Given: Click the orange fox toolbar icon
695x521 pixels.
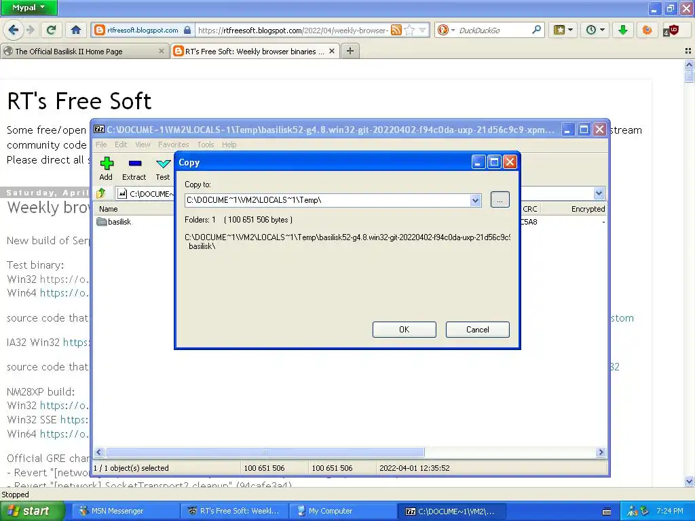Looking at the screenshot, I should (647, 30).
